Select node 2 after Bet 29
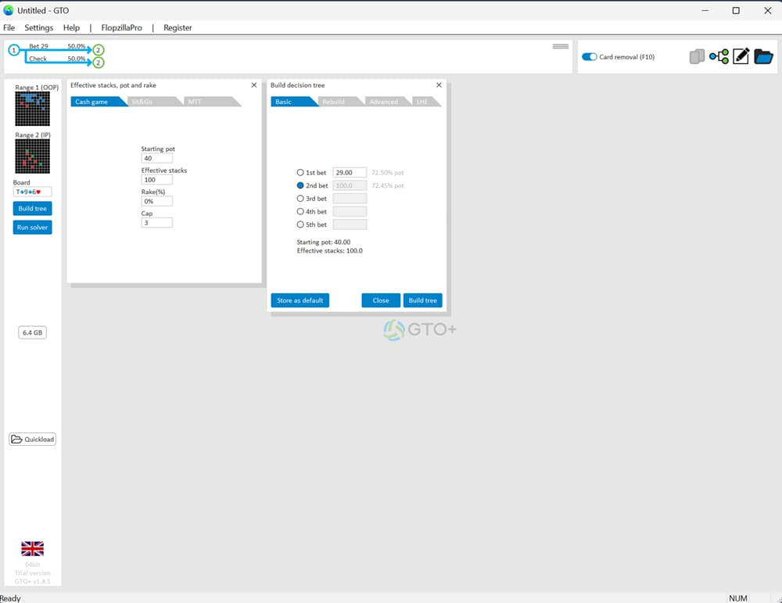782x603 pixels. (99, 50)
